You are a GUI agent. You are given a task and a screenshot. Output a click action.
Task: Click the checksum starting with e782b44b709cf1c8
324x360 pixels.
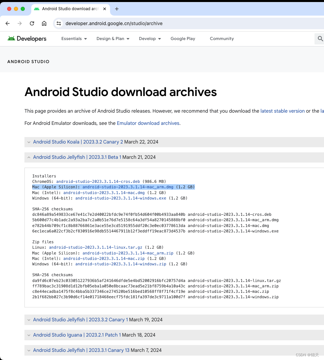point(109,226)
